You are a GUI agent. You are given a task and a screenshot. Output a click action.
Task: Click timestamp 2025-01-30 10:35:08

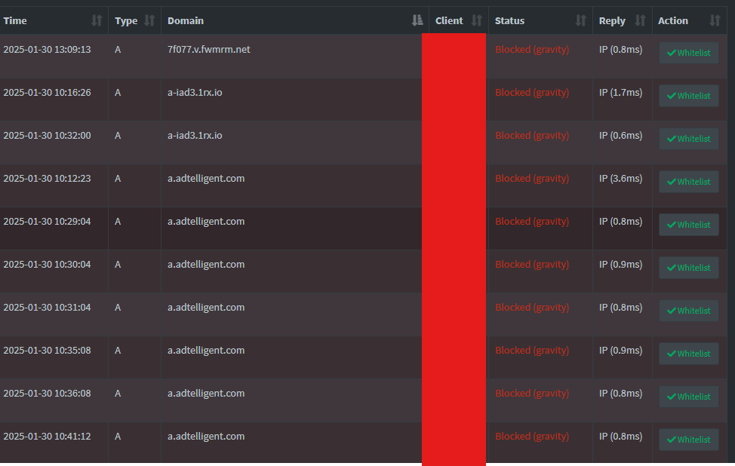point(47,351)
